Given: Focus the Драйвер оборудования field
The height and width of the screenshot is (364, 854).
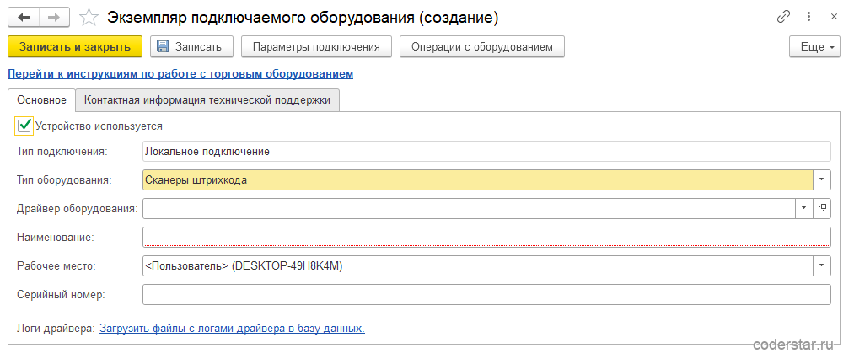Looking at the screenshot, I should 469,208.
